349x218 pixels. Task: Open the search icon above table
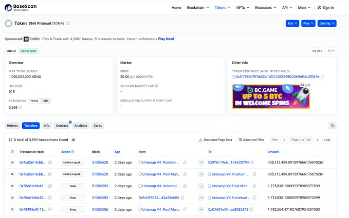pos(333,126)
